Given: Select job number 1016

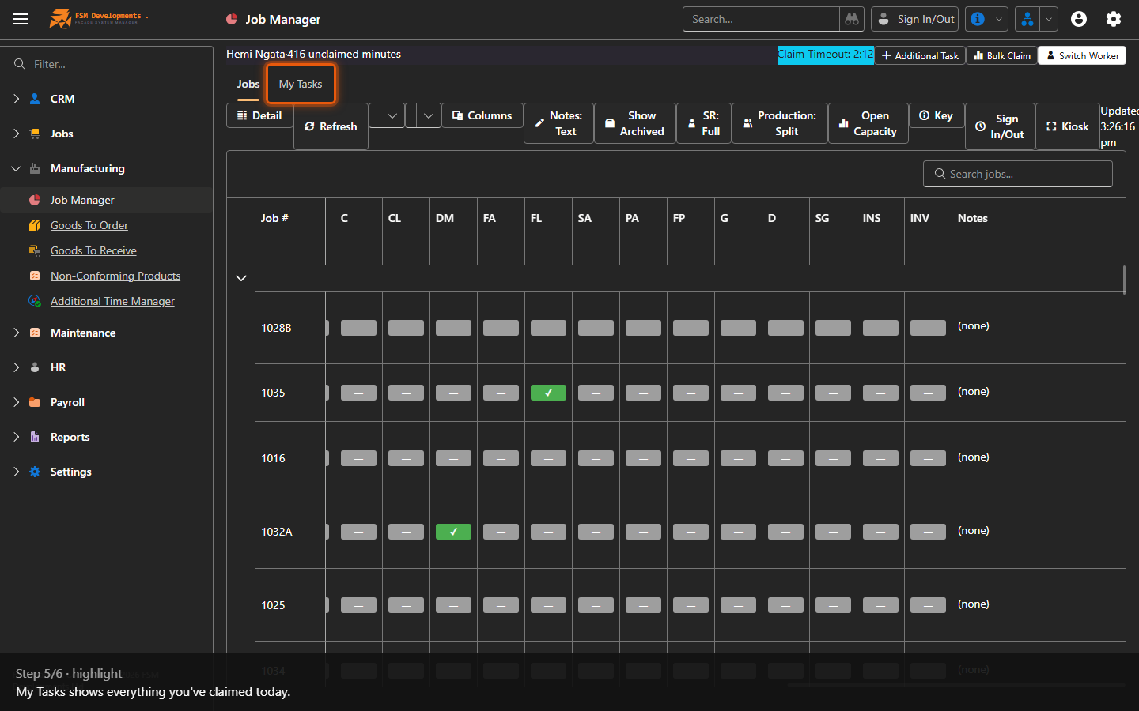Looking at the screenshot, I should point(273,458).
